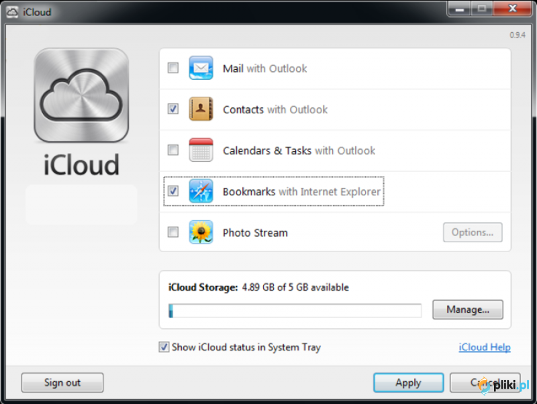Screen dimensions: 537x404
Task: Click '4.89 GB of 5 GB available' text
Action: point(295,287)
